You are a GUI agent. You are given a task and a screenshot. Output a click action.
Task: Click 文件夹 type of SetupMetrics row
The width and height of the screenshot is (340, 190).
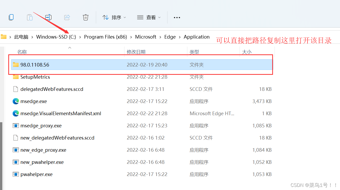point(197,77)
